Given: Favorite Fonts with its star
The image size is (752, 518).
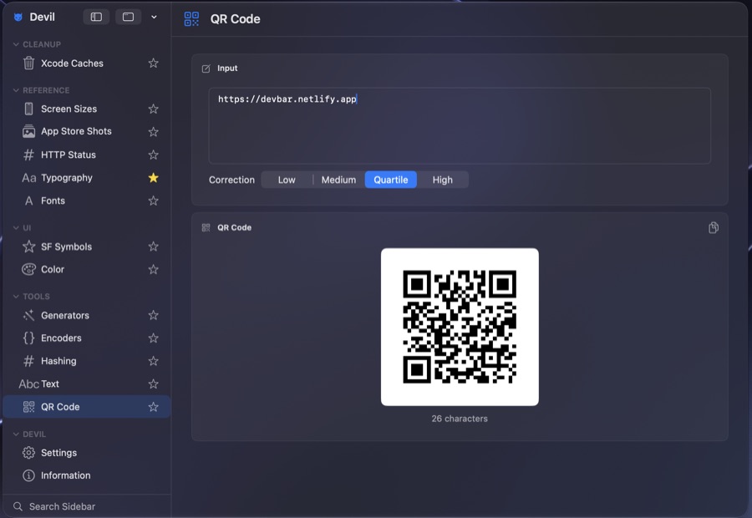Looking at the screenshot, I should [x=154, y=201].
